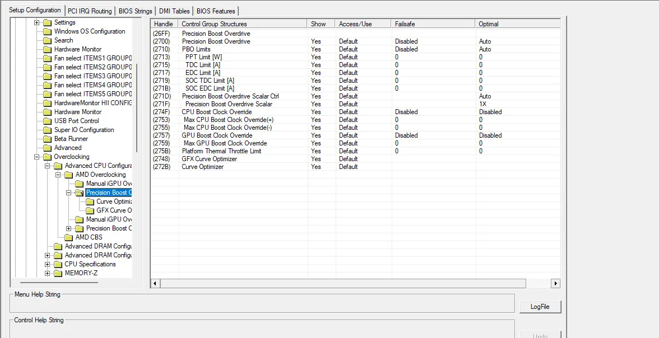Expand the Settings tree node
Image resolution: width=659 pixels, height=338 pixels.
(36, 23)
